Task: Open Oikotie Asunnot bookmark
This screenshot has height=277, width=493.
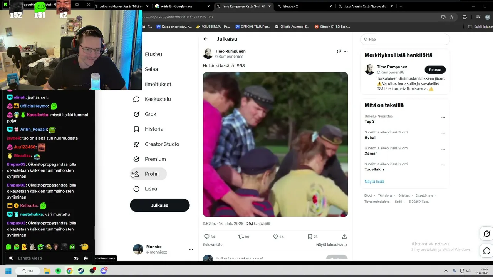Action: (292, 27)
